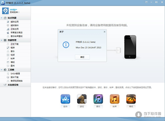Click the PP用户 username link
This screenshot has height=121, width=165.
pos(13,10)
